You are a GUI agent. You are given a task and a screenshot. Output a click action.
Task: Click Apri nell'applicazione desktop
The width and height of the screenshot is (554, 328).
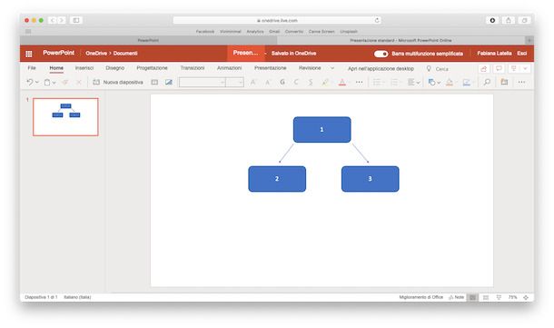pyautogui.click(x=381, y=68)
